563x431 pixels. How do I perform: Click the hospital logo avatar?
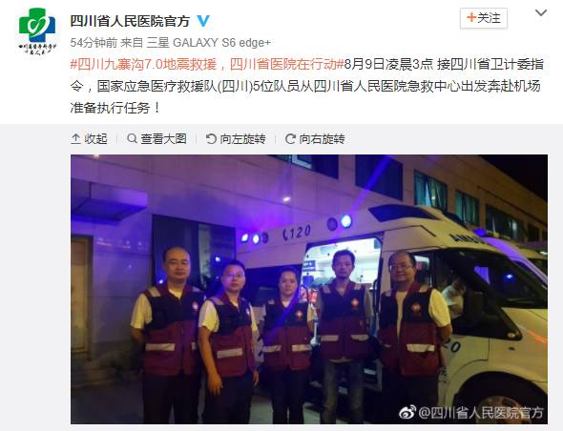(x=37, y=31)
